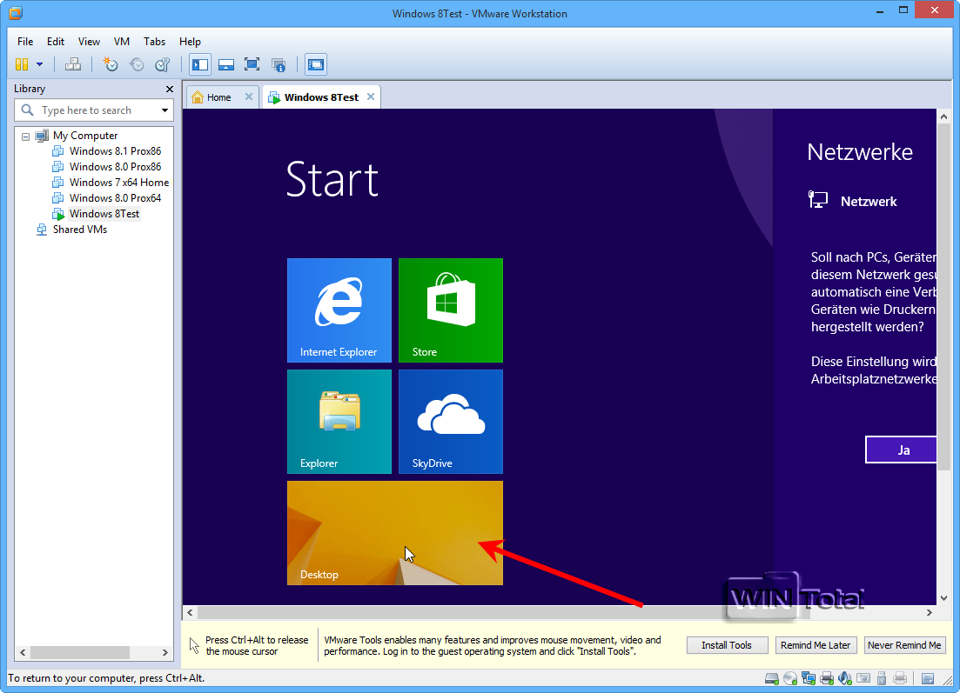The width and height of the screenshot is (960, 693).
Task: Select the Windows 8Test tab
Action: 321,97
